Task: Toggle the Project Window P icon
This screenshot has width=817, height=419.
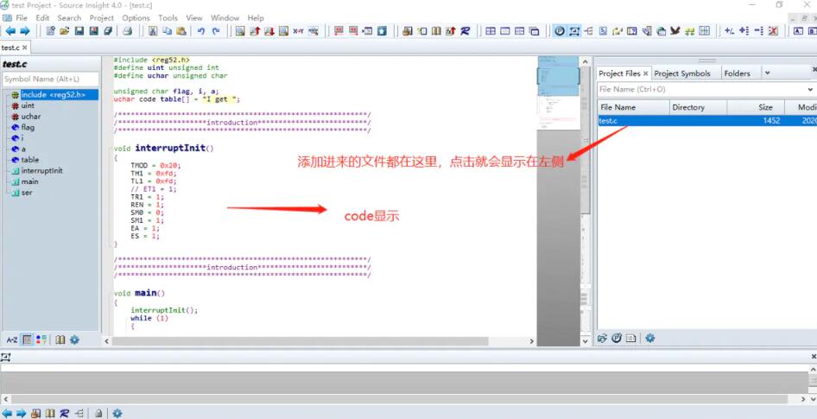Action: click(560, 31)
